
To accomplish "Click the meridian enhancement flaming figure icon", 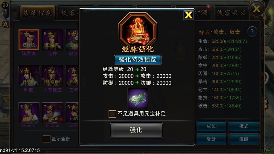I will click(x=138, y=29).
